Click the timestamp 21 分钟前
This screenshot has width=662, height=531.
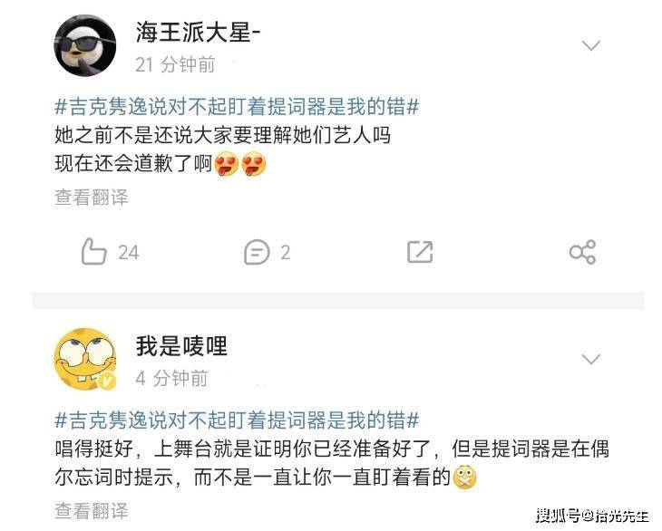coord(175,64)
